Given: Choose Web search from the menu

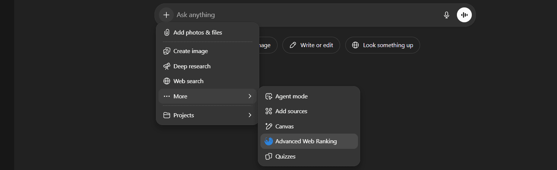Looking at the screenshot, I should pyautogui.click(x=208, y=81).
